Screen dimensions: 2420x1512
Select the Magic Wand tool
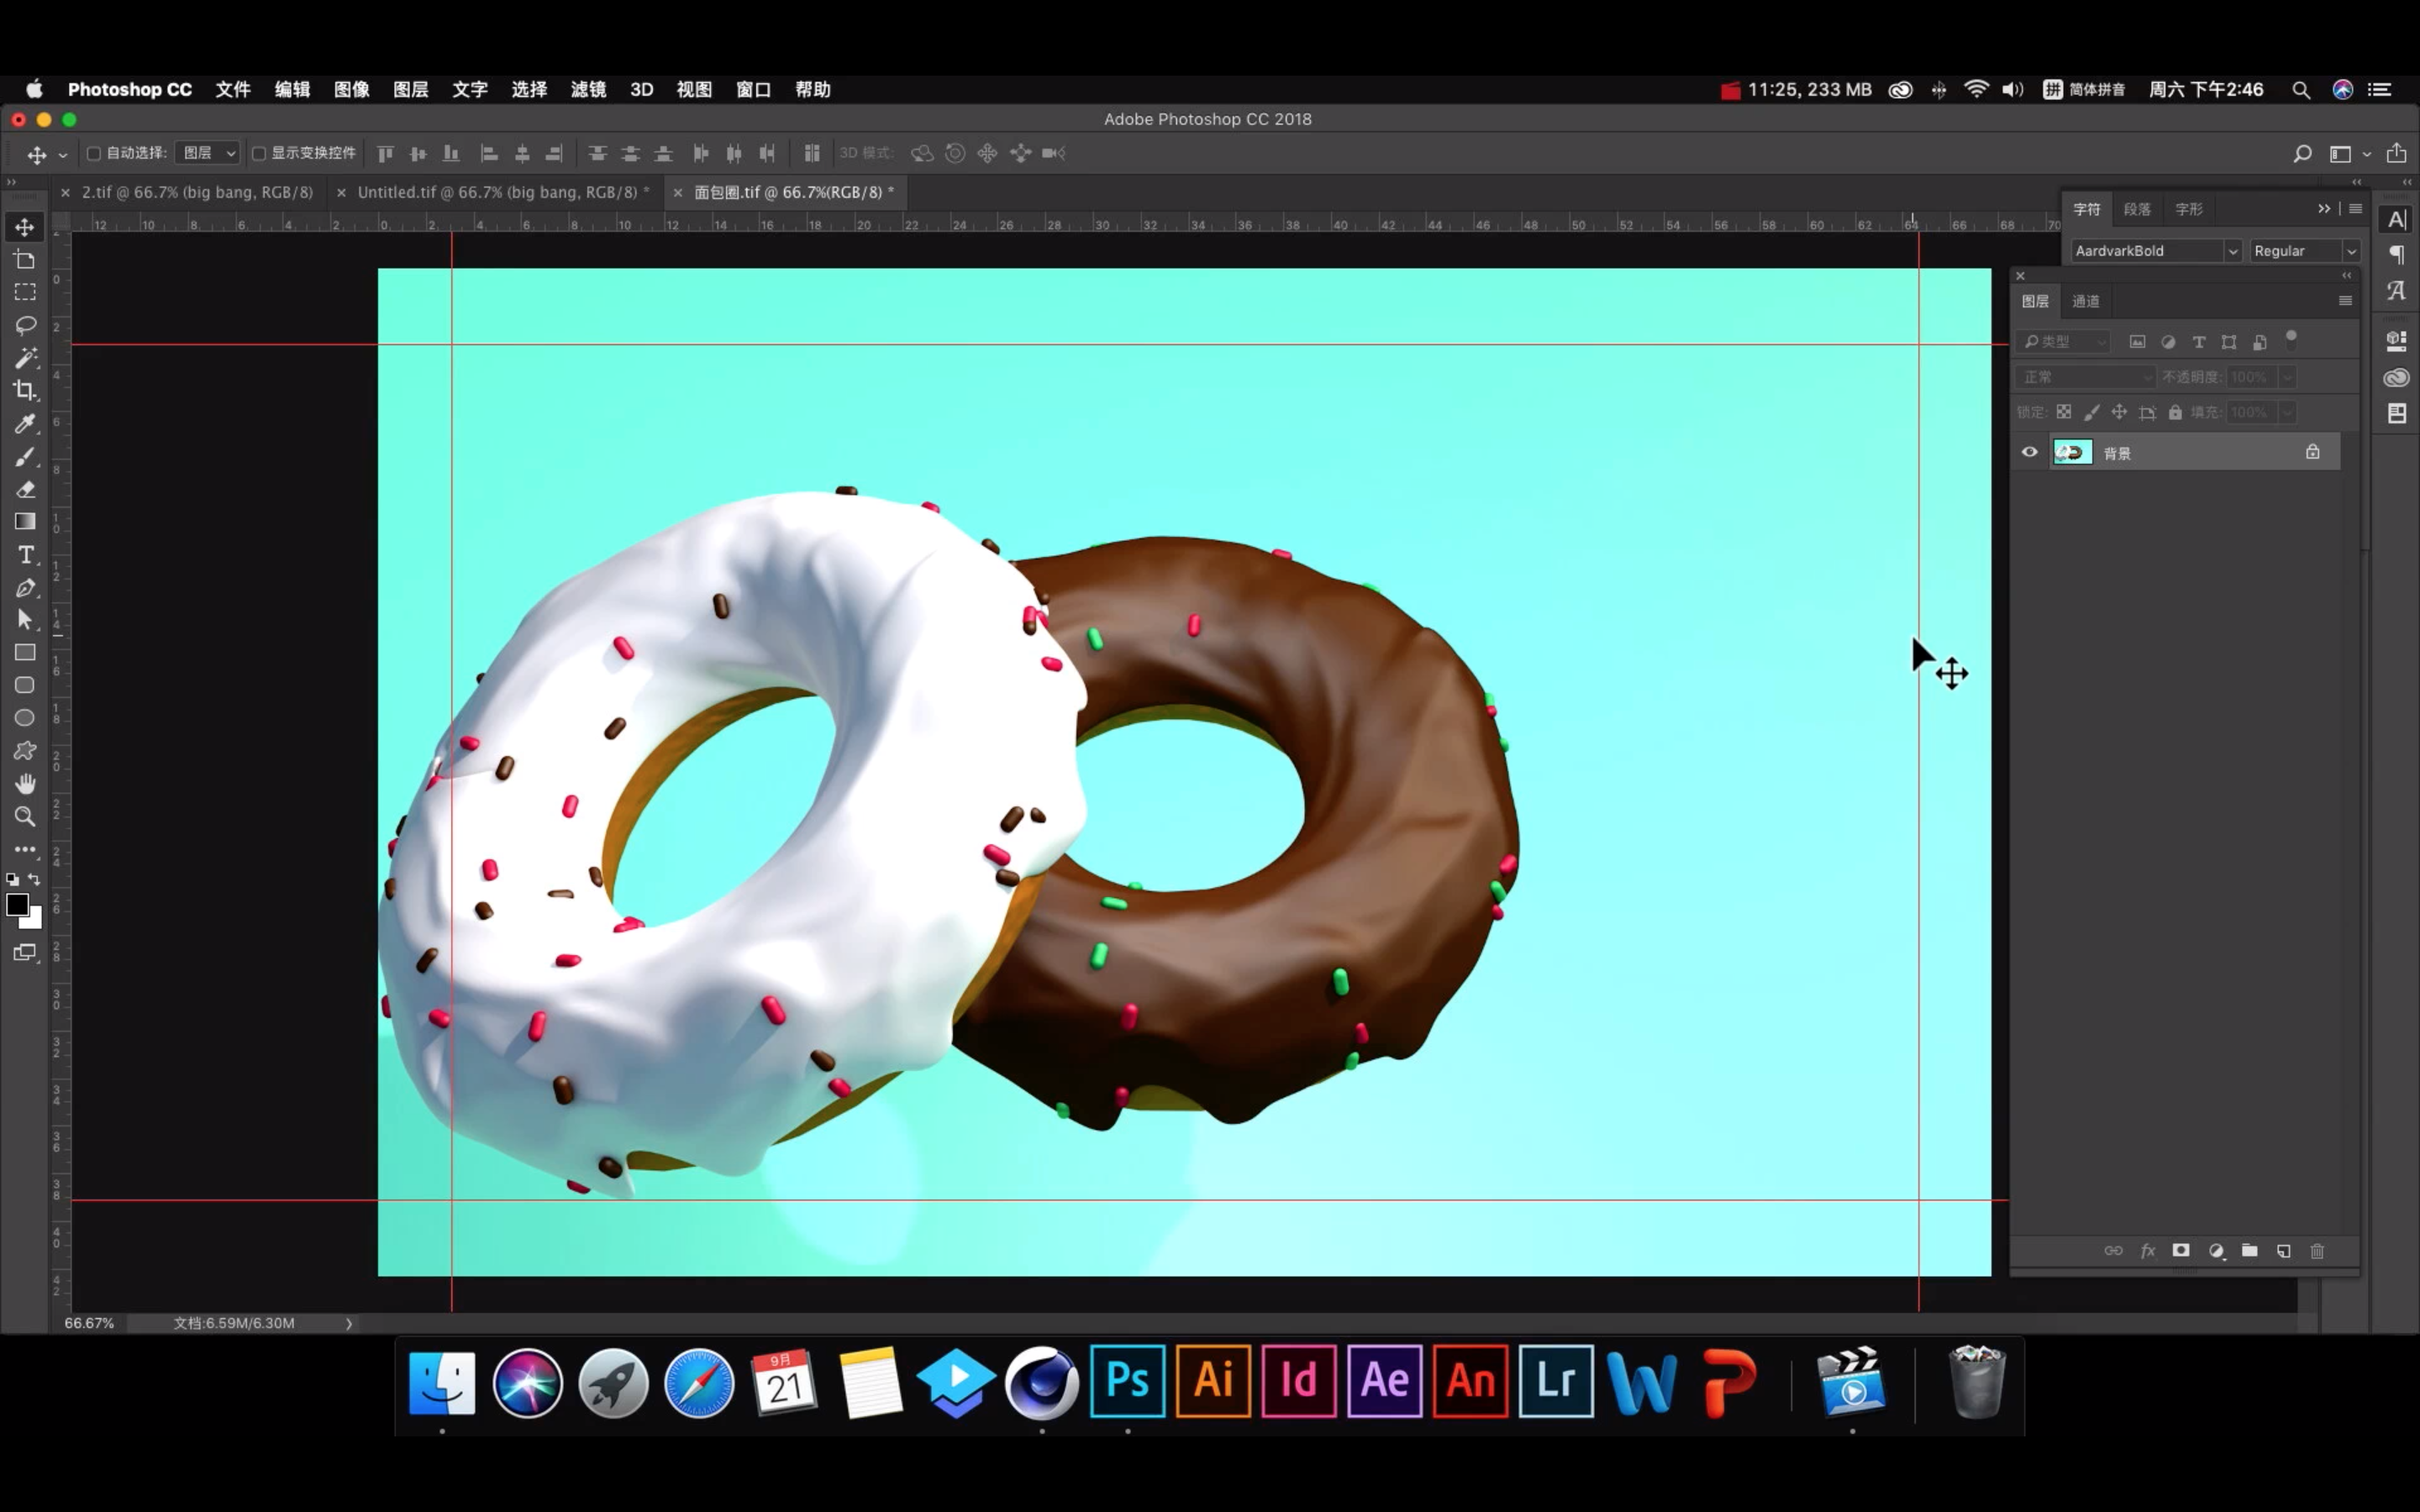pyautogui.click(x=25, y=358)
